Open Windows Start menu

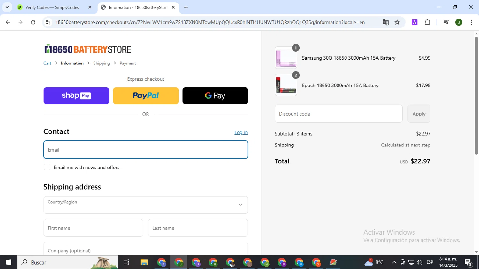(8, 262)
